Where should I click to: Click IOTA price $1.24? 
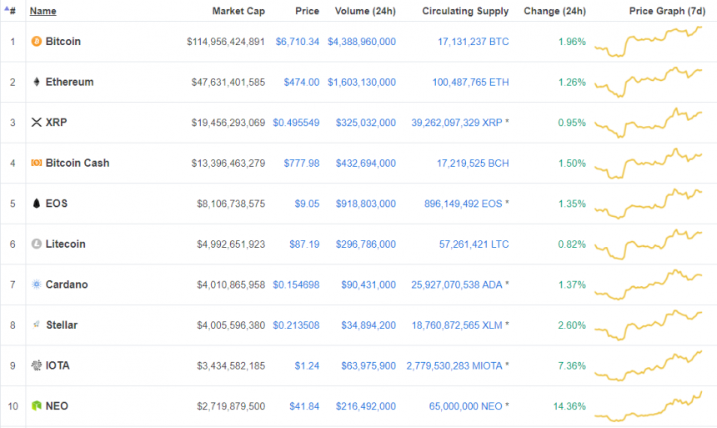pos(307,365)
